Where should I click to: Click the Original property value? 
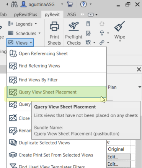click(x=116, y=149)
